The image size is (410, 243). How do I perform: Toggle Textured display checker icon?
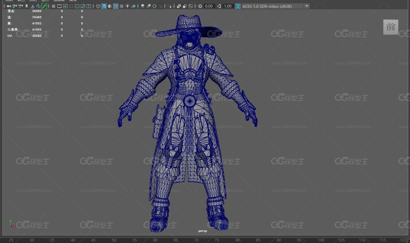click(x=122, y=6)
